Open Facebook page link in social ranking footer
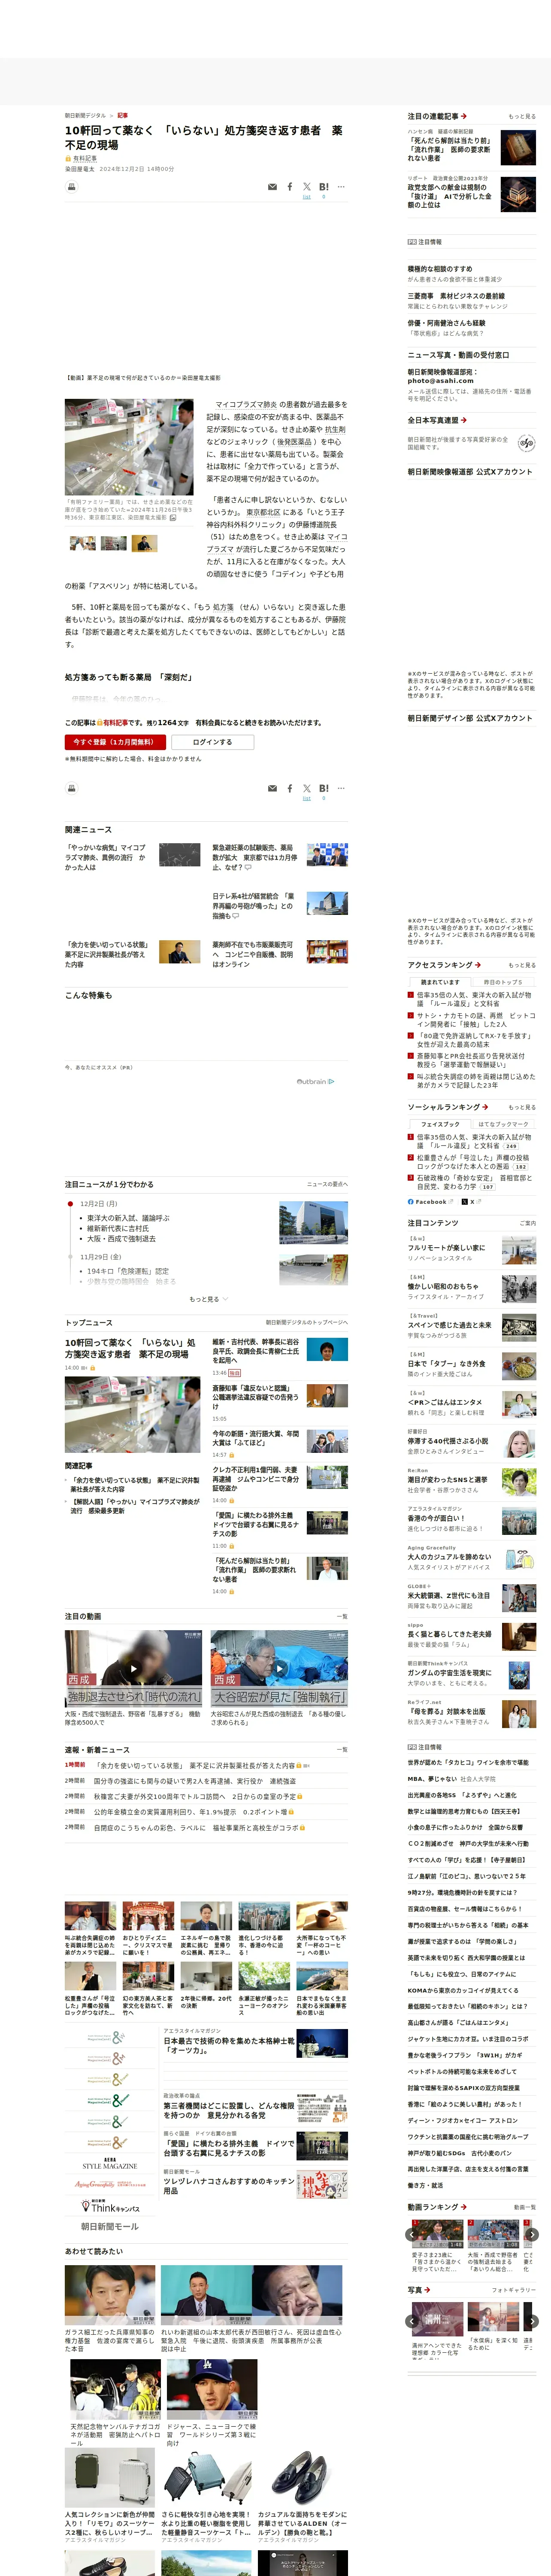 click(430, 1202)
